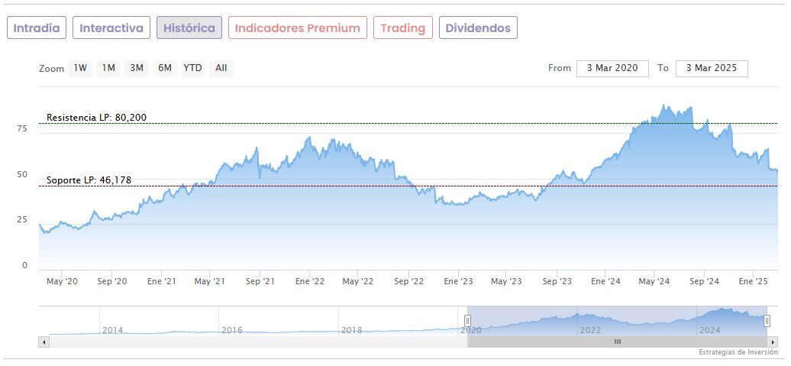791x366 pixels.
Task: Select the YTD zoom range
Action: pos(193,68)
